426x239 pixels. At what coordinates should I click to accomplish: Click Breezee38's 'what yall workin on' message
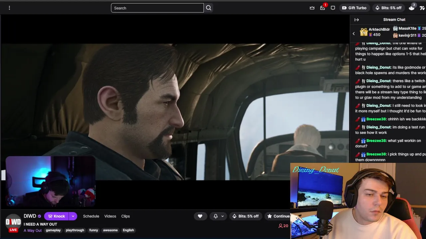[388, 143]
